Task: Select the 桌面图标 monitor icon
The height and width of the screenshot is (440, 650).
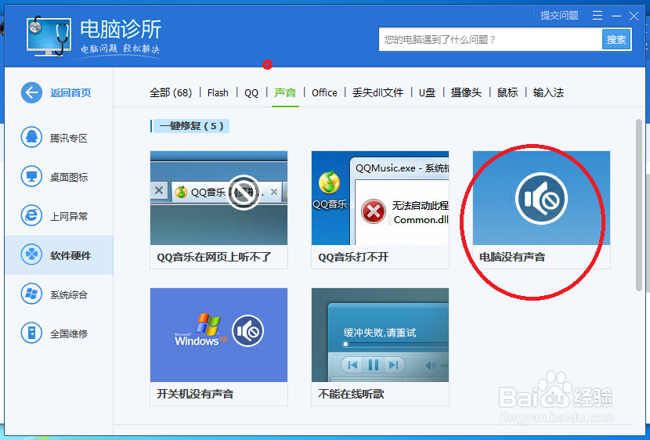Action: [x=31, y=176]
